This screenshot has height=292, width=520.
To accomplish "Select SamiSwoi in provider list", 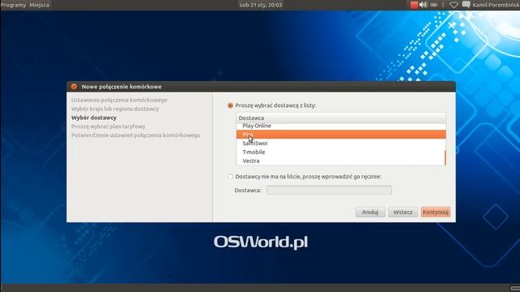I will (341, 144).
